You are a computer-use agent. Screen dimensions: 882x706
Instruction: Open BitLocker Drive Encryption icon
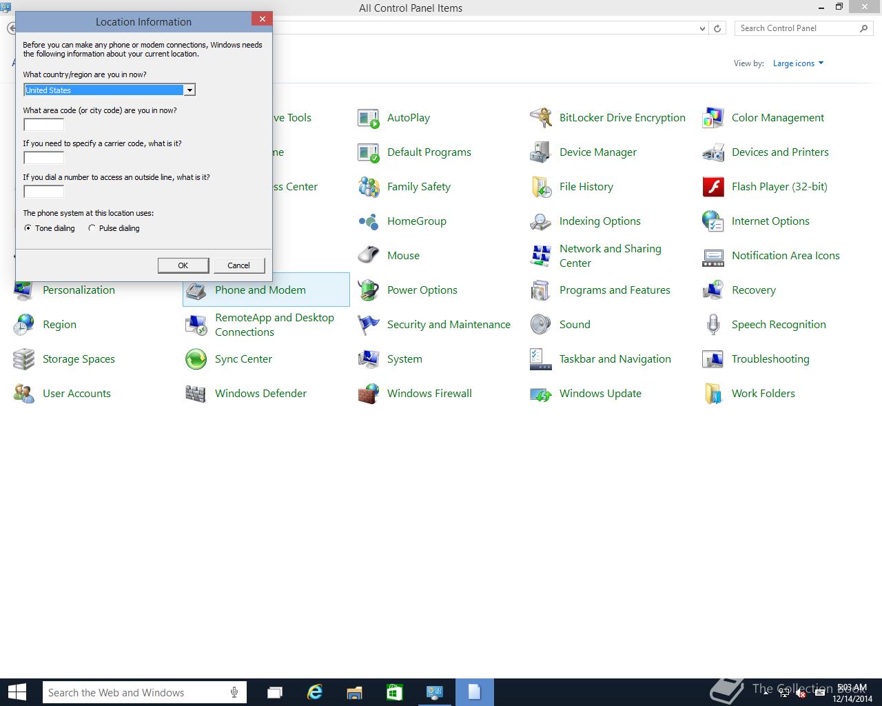[x=541, y=118]
